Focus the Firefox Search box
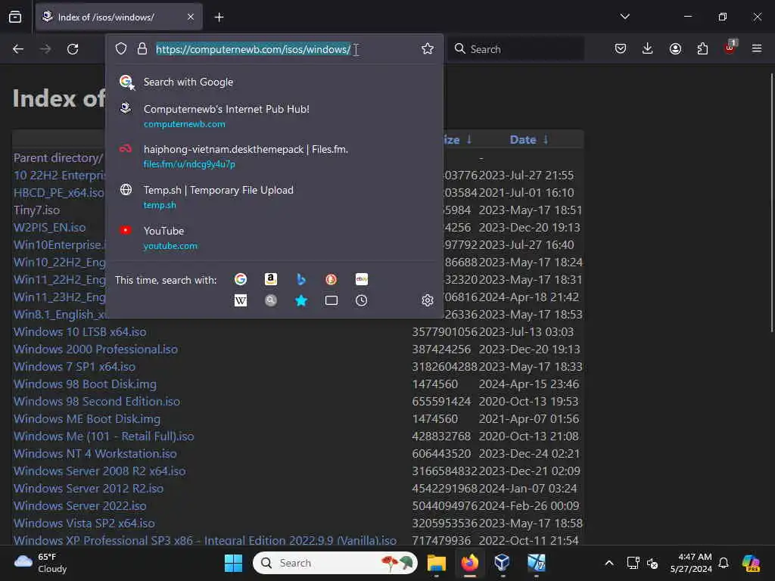Image resolution: width=775 pixels, height=581 pixels. tap(515, 49)
